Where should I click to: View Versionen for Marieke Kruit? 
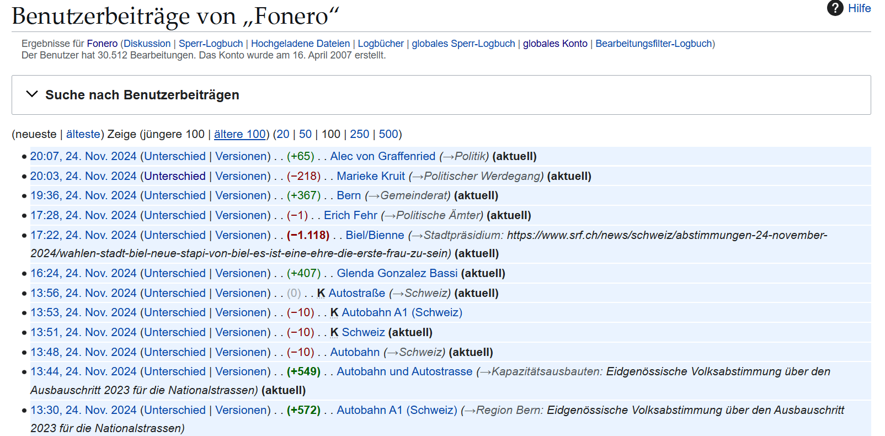coord(241,176)
